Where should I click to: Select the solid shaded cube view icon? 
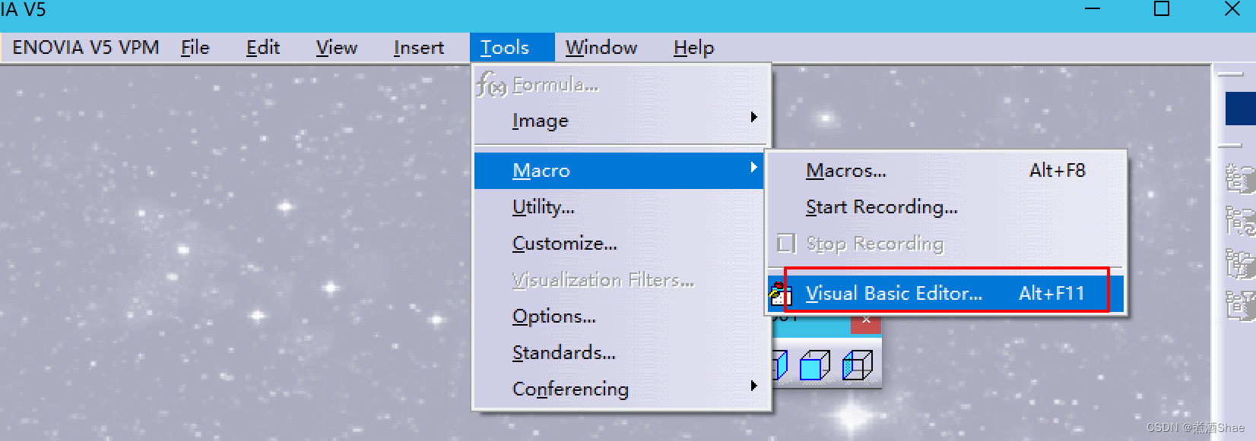pyautogui.click(x=814, y=366)
